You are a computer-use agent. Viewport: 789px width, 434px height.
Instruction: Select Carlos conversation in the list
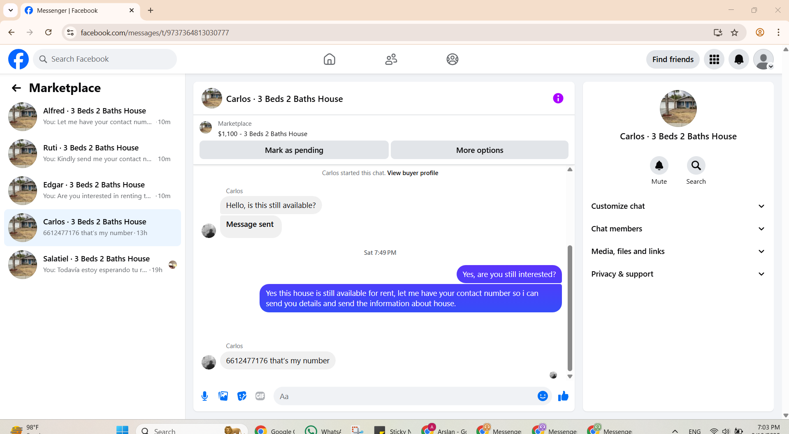[93, 228]
